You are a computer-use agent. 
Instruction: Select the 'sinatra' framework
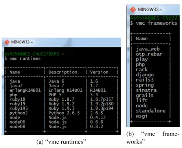pyautogui.click(x=146, y=90)
